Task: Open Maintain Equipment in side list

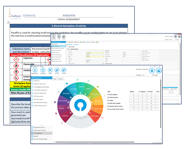Action: click(x=40, y=84)
